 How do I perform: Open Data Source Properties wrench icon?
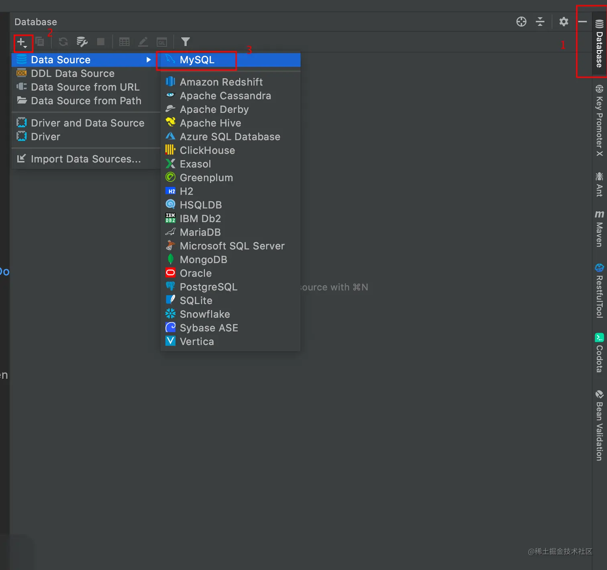(82, 42)
